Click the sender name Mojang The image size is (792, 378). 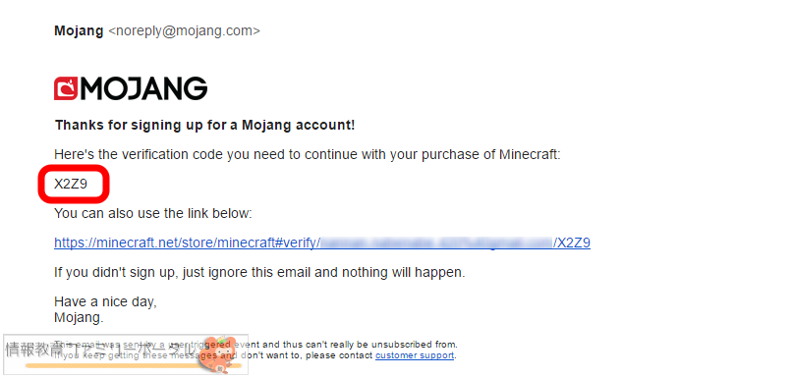tap(79, 30)
